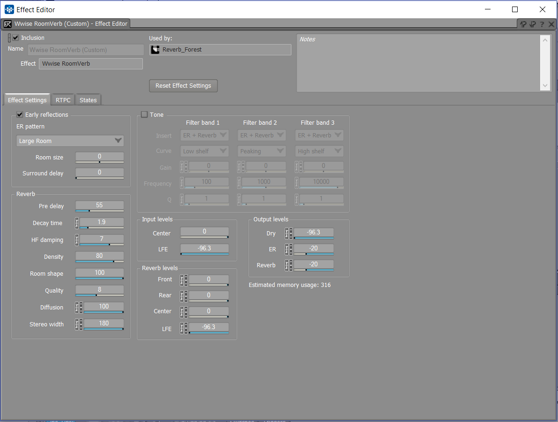The width and height of the screenshot is (558, 422).
Task: Open Filter band 2 Insert dropdown
Action: coord(261,136)
